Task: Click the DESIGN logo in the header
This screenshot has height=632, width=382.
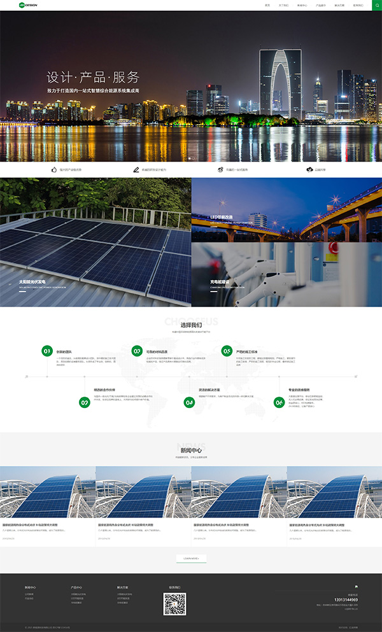Action: pyautogui.click(x=28, y=5)
